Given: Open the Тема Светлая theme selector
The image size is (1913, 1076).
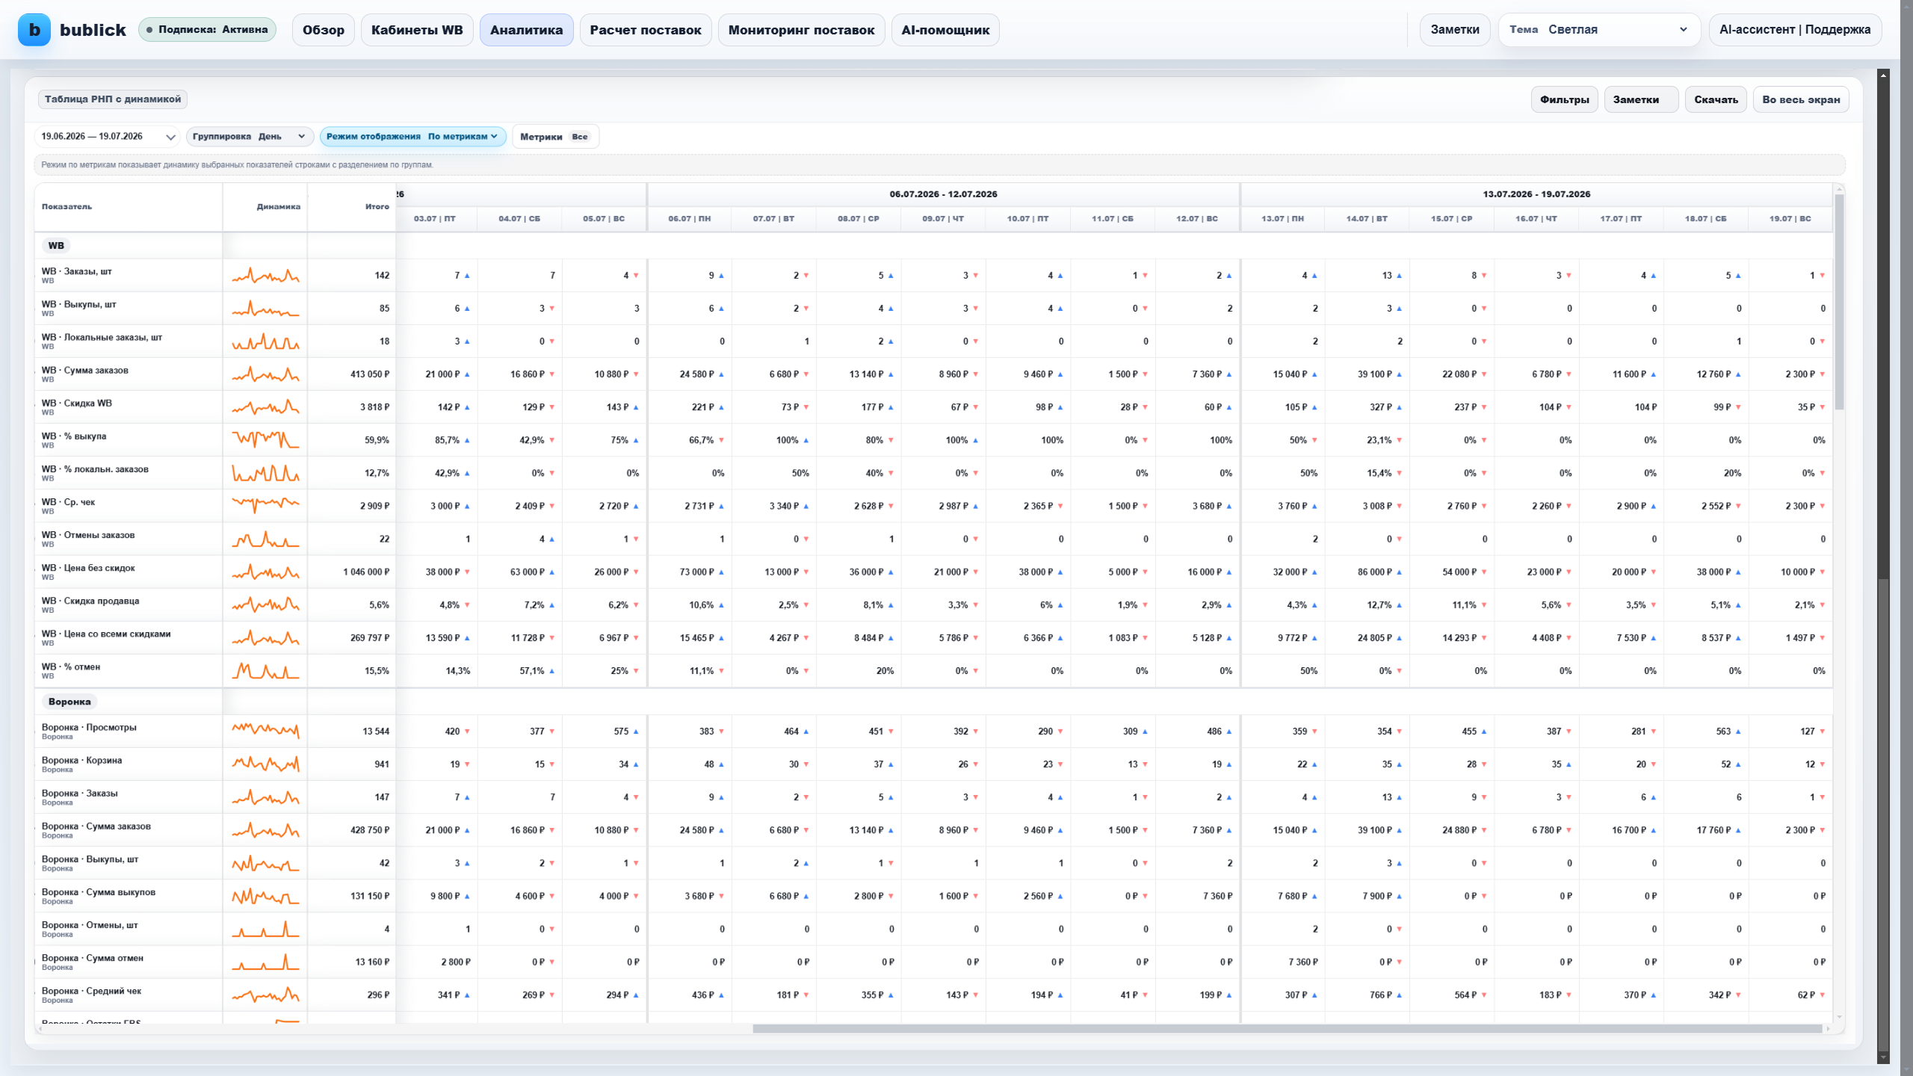Looking at the screenshot, I should click(x=1599, y=30).
